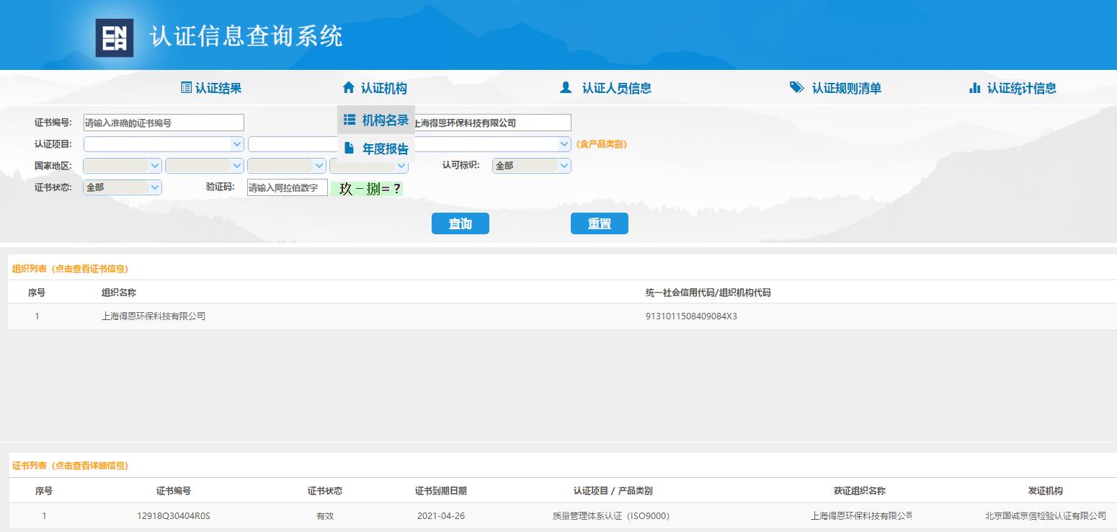Open the 证书状态 dropdown

(x=123, y=187)
